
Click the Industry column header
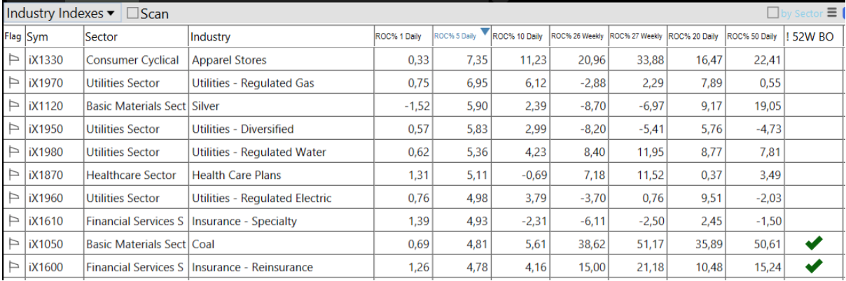(x=210, y=37)
